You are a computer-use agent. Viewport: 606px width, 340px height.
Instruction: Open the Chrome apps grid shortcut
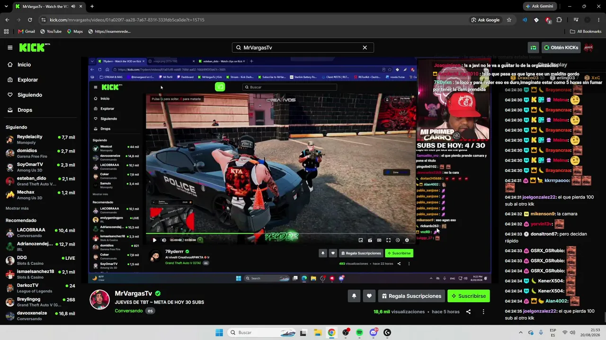(x=6, y=32)
